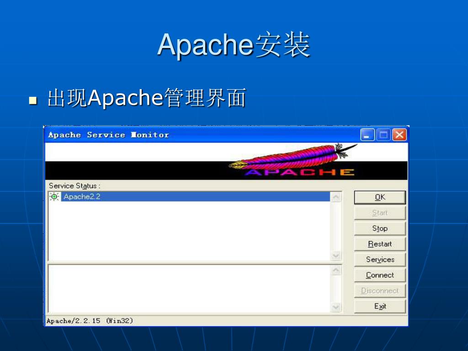This screenshot has height=351, width=468.
Task: Select the Apache2.2 service row
Action: point(190,197)
